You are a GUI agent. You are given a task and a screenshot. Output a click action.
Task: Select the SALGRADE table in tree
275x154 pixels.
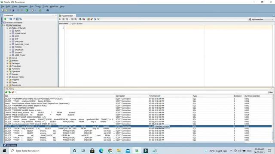point(19,50)
